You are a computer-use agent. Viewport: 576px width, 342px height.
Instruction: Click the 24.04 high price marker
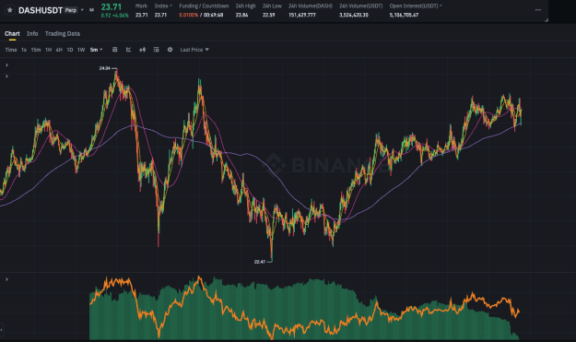tap(105, 68)
